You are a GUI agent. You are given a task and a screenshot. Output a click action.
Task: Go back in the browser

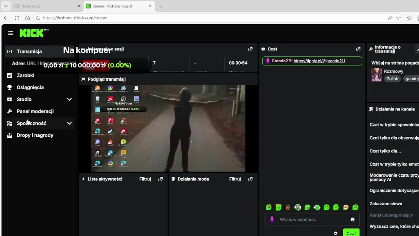(6, 18)
